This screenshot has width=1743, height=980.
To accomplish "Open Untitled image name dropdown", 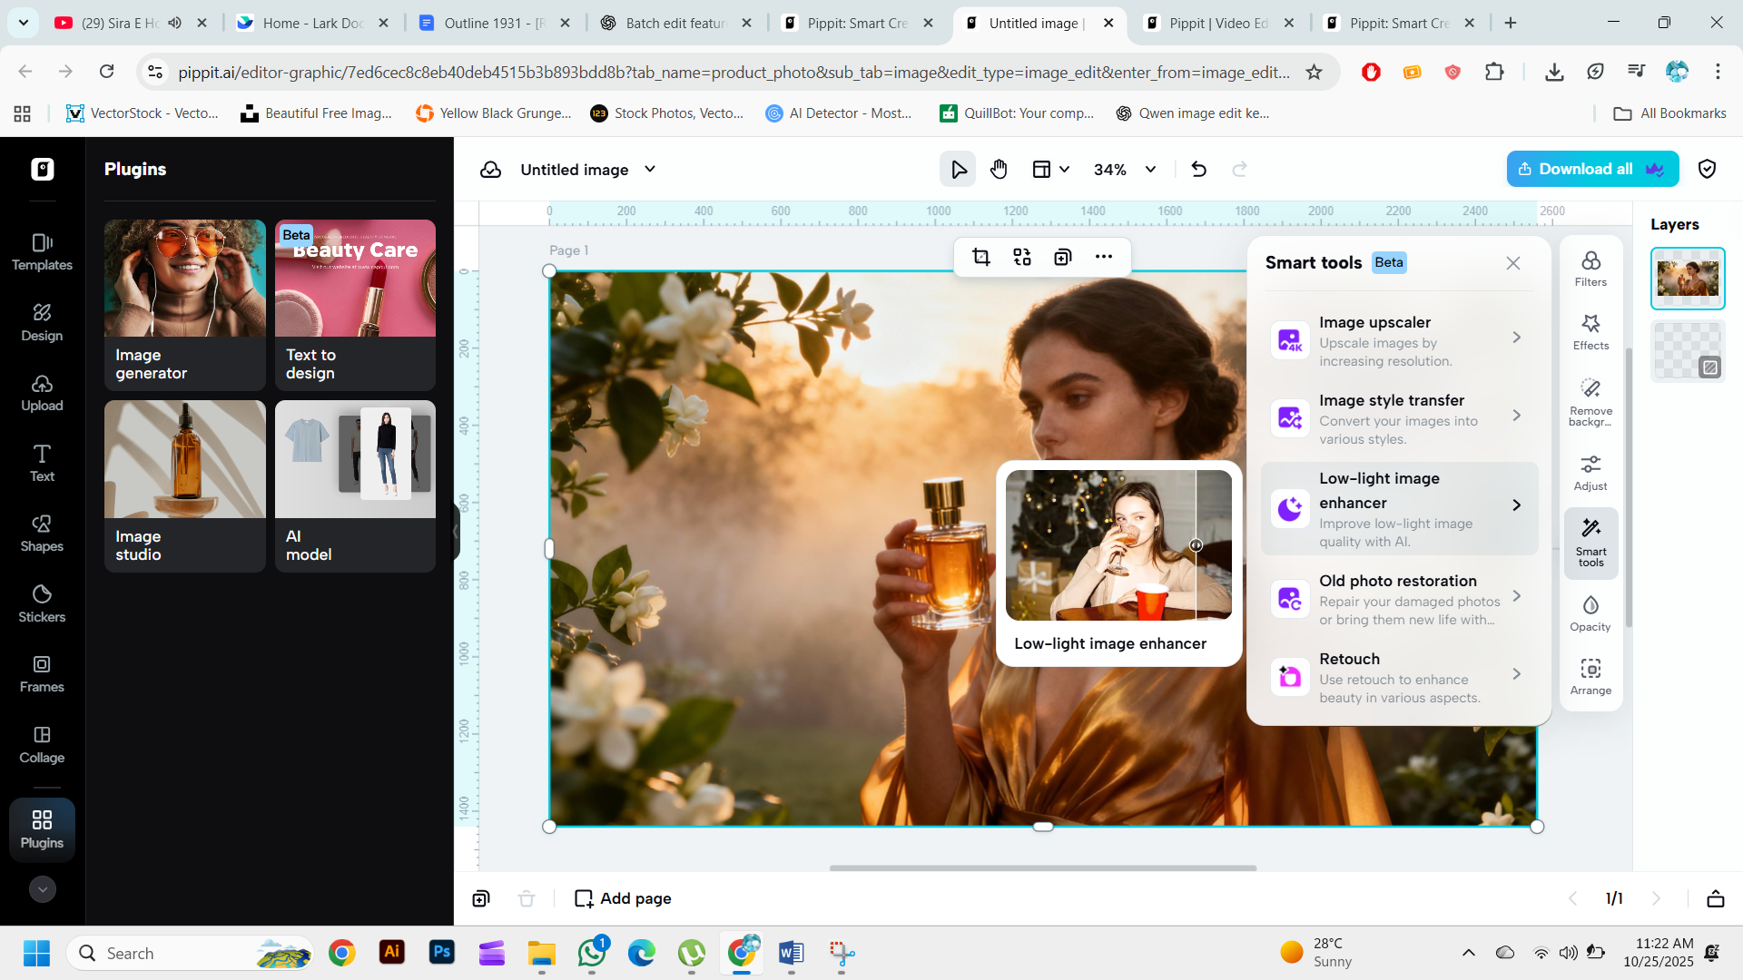I will [650, 170].
